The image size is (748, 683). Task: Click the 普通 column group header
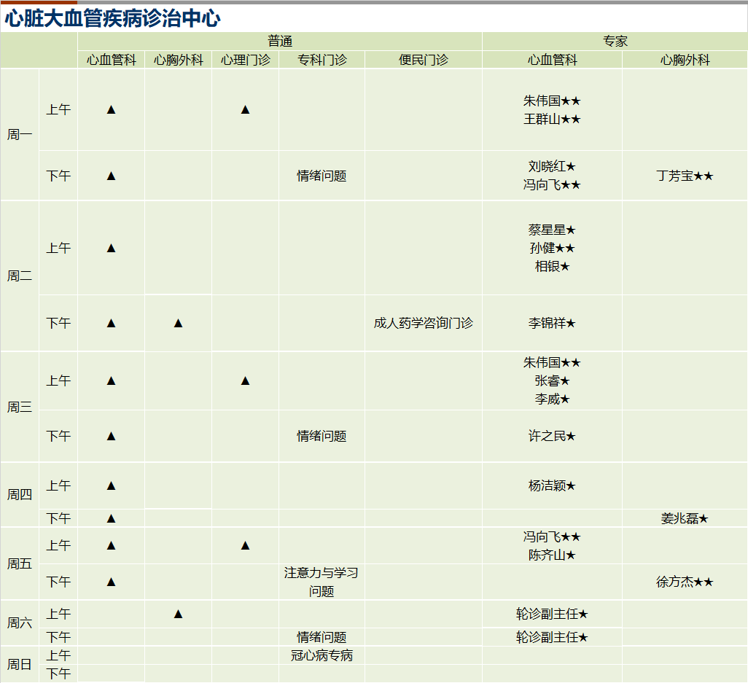(x=280, y=42)
